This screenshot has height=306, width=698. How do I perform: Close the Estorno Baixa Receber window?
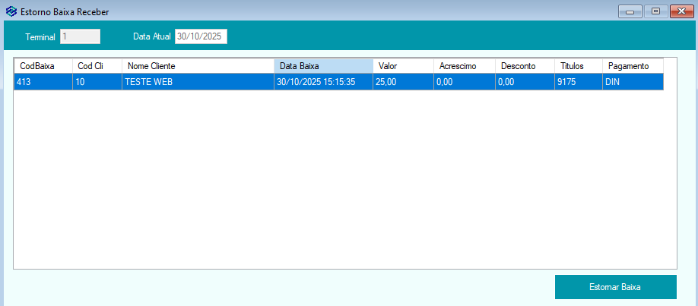(x=679, y=11)
